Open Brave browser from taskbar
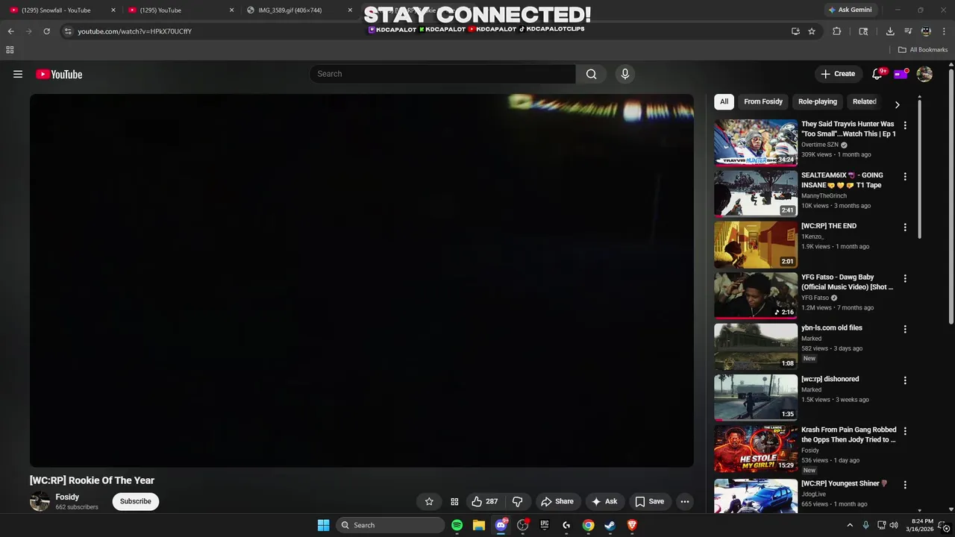 (632, 525)
